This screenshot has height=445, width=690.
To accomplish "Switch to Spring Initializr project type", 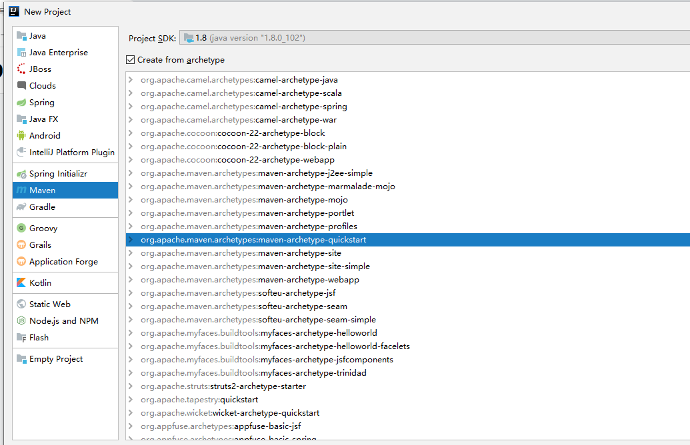I will coord(65,174).
